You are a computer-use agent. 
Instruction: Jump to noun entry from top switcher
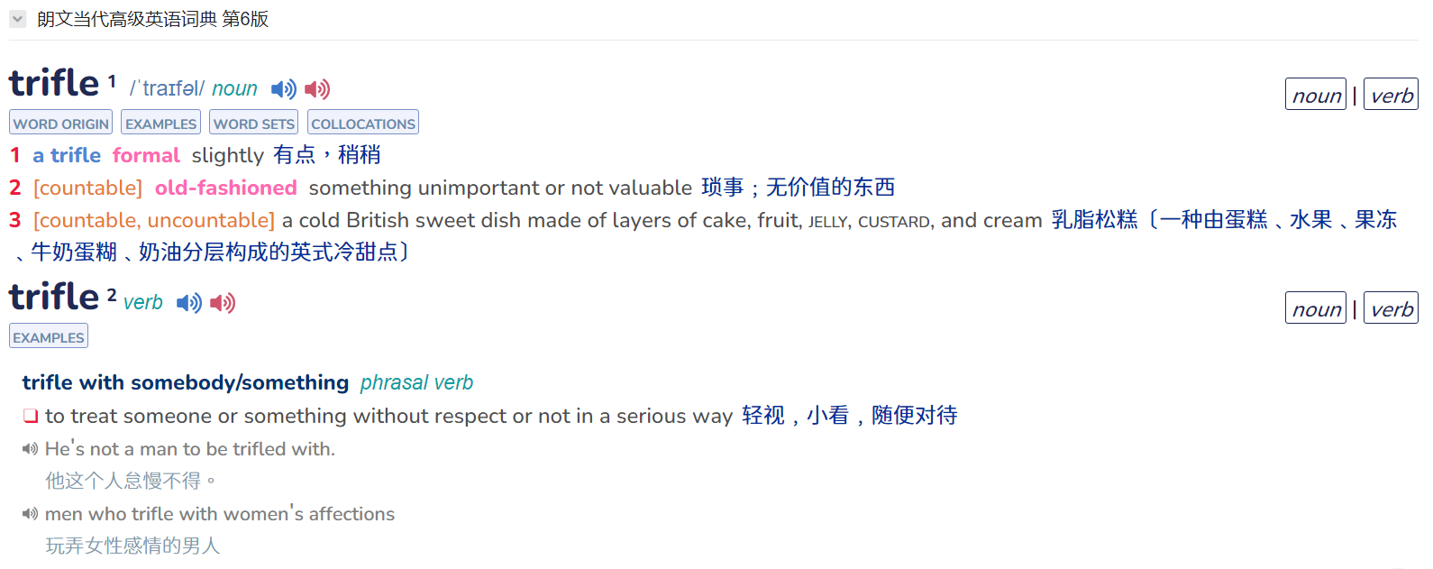[1316, 95]
